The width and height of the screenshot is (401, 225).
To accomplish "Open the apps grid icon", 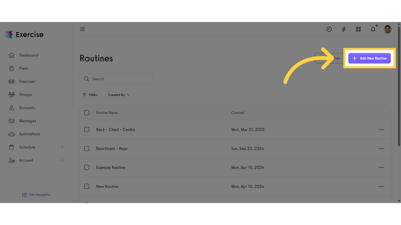I will tap(358, 29).
